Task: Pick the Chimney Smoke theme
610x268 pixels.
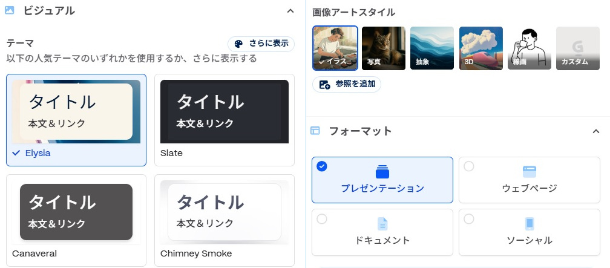Action: click(224, 220)
